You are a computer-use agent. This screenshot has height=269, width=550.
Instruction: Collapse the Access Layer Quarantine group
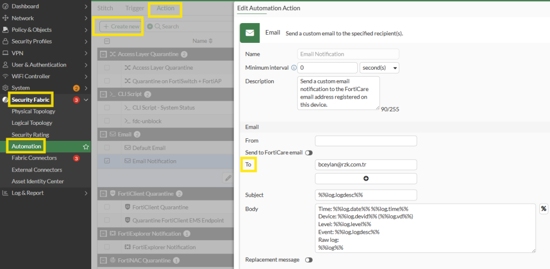pos(103,54)
